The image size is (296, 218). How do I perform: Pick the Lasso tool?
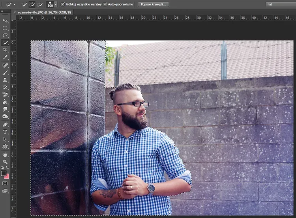tap(5, 35)
